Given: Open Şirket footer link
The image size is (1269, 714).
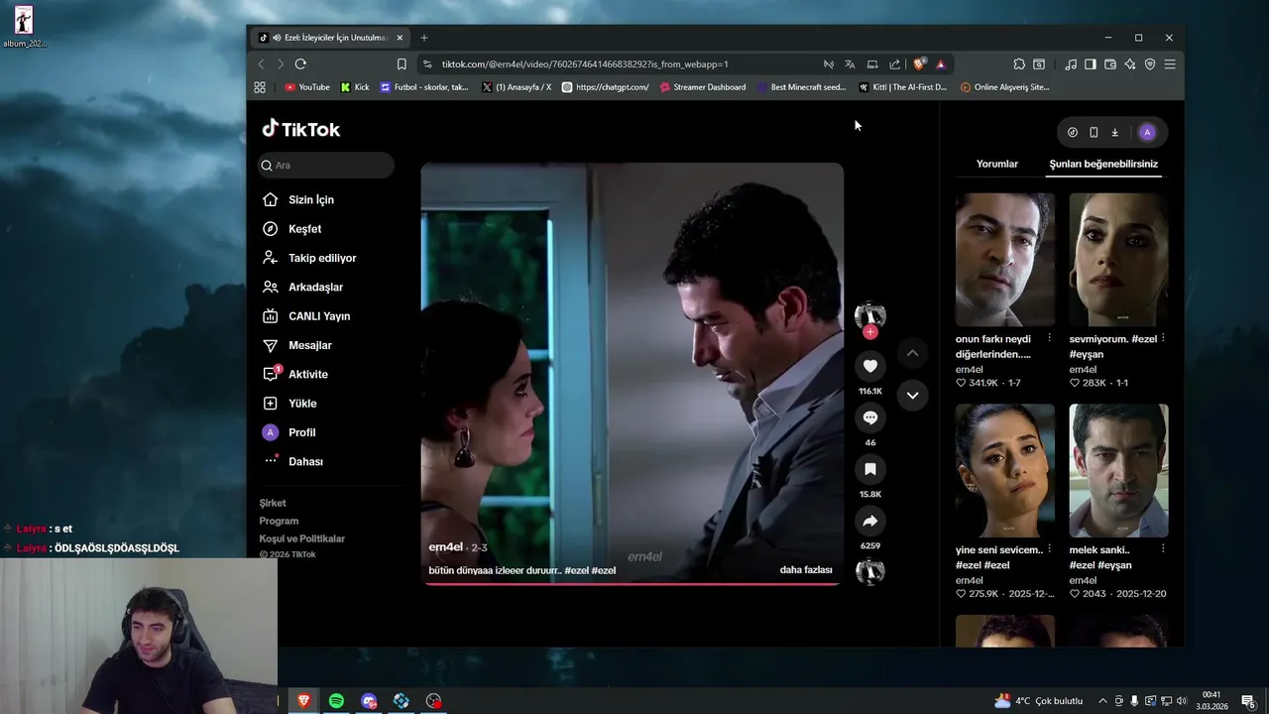Looking at the screenshot, I should 273,503.
